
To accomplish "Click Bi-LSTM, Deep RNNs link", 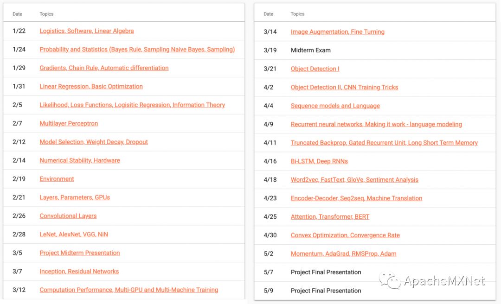I will click(319, 161).
